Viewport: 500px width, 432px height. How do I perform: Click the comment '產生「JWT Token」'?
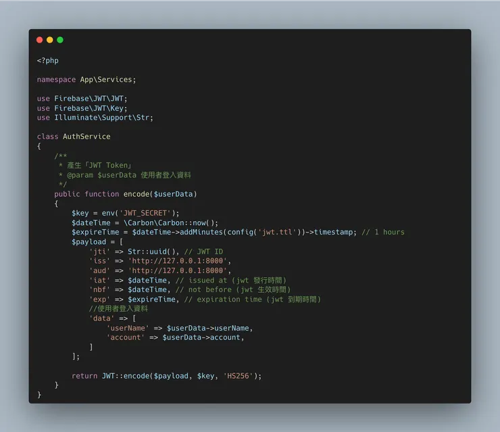pyautogui.click(x=99, y=165)
